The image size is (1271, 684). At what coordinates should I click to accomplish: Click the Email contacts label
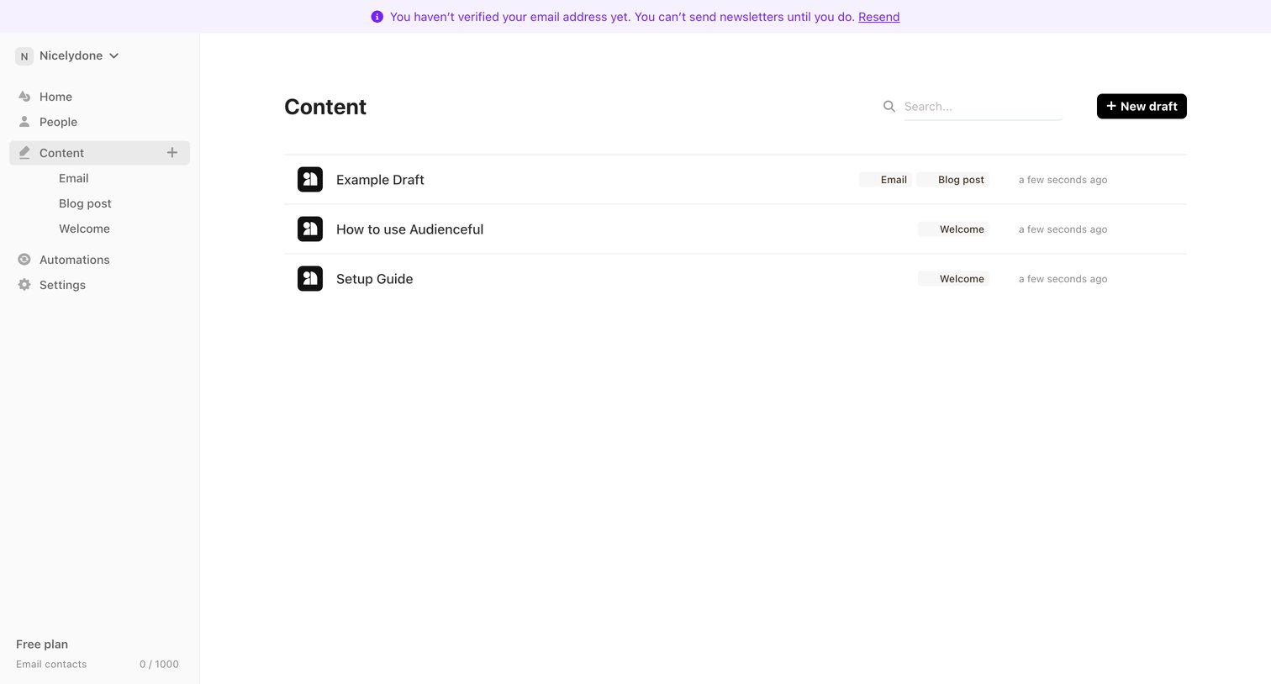(x=51, y=664)
